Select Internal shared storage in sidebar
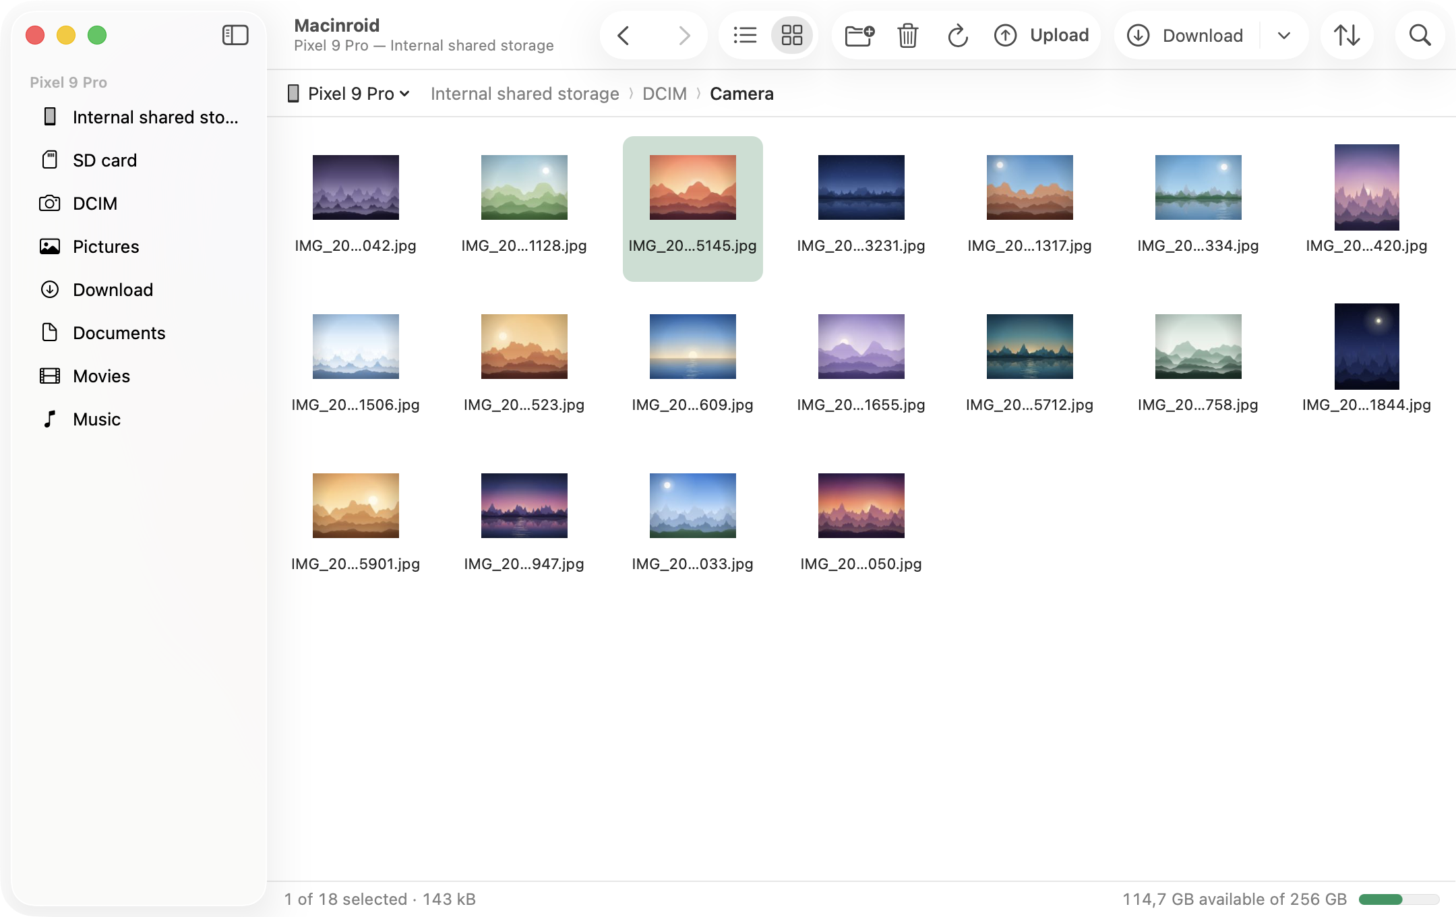 (x=139, y=117)
